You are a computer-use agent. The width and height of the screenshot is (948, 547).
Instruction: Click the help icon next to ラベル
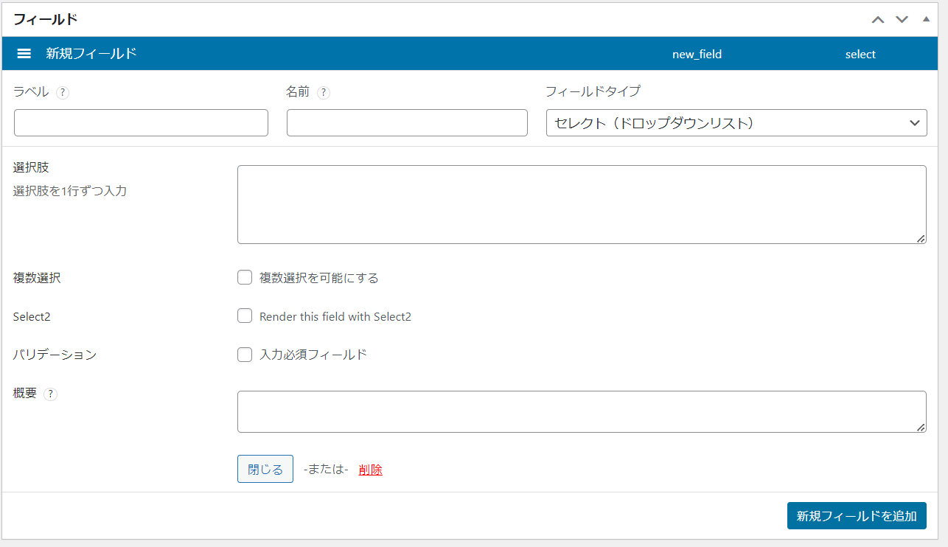pyautogui.click(x=63, y=93)
